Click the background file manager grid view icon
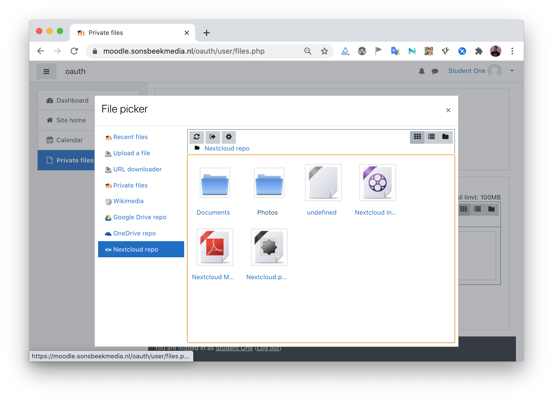Screen dimensions: 553x400 464,209
